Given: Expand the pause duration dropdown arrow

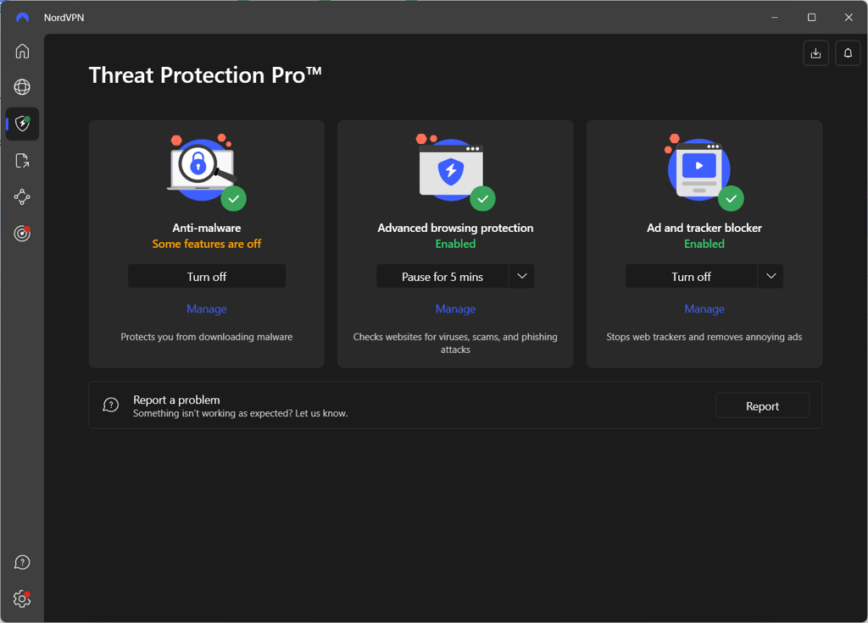Looking at the screenshot, I should [x=522, y=277].
